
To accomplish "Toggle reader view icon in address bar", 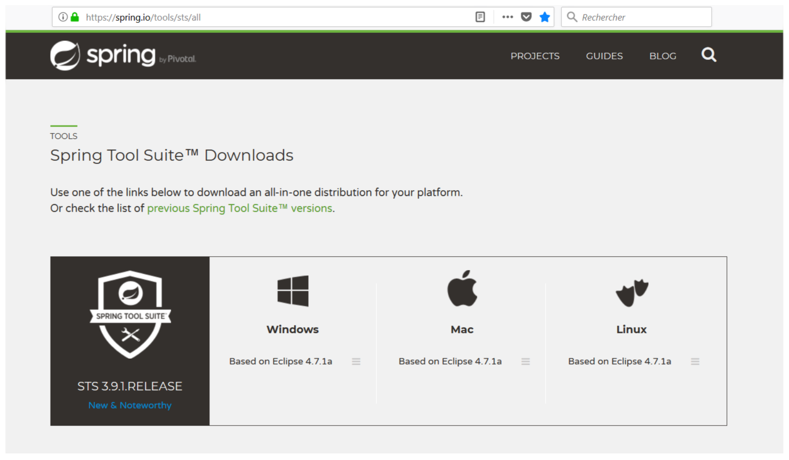I will pyautogui.click(x=480, y=17).
